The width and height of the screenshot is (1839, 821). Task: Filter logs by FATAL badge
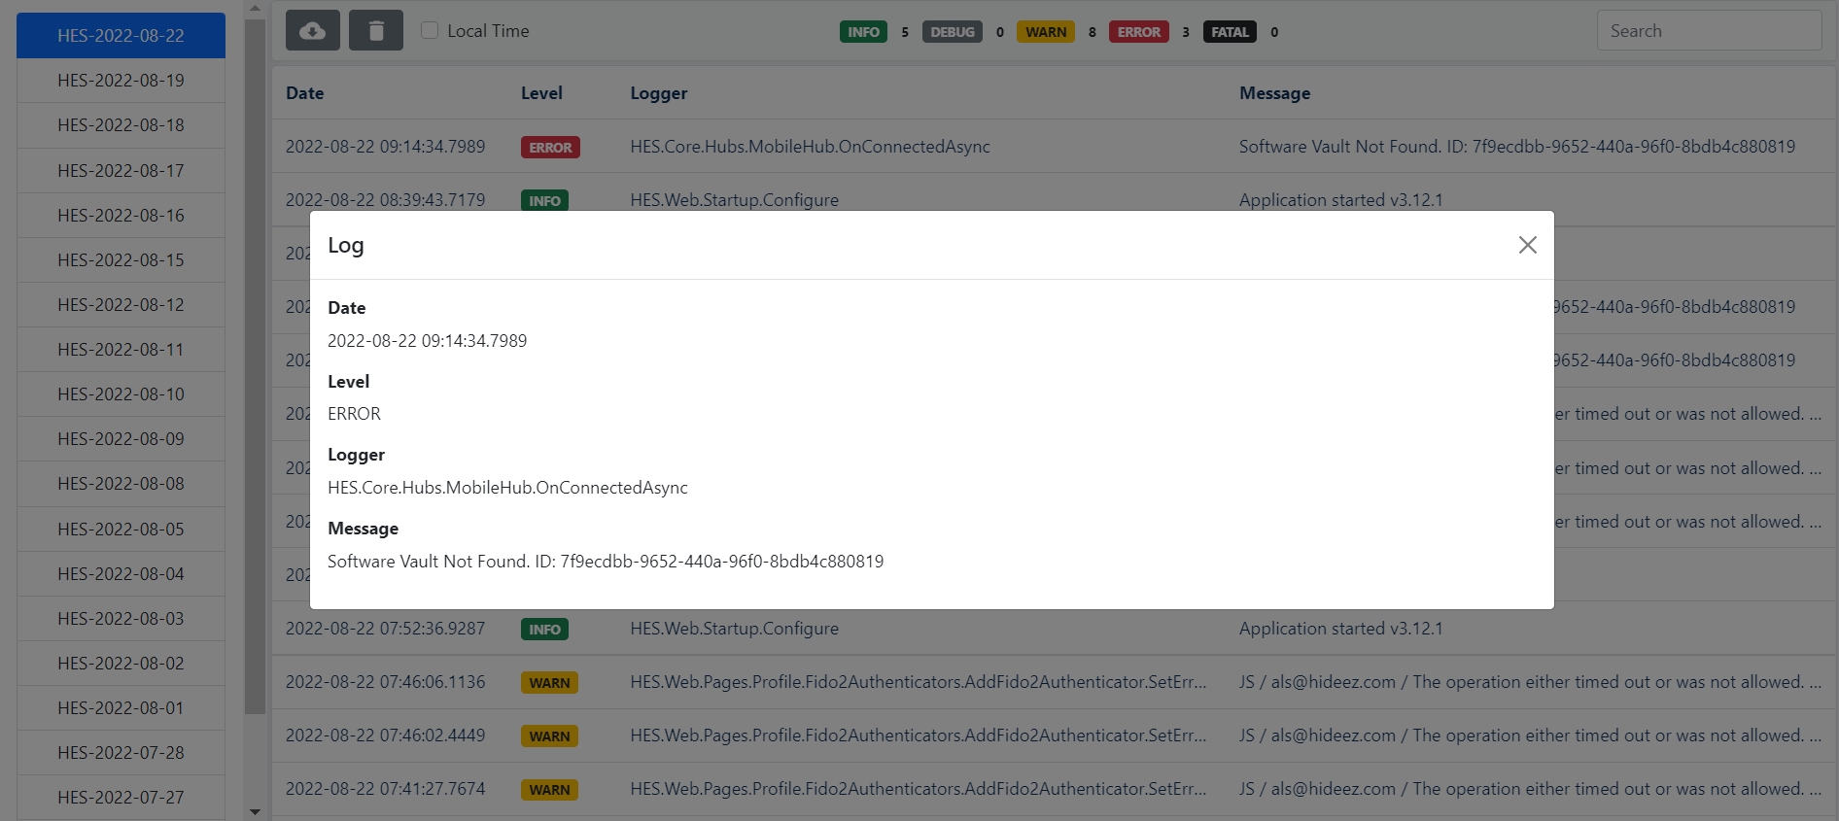tap(1229, 32)
